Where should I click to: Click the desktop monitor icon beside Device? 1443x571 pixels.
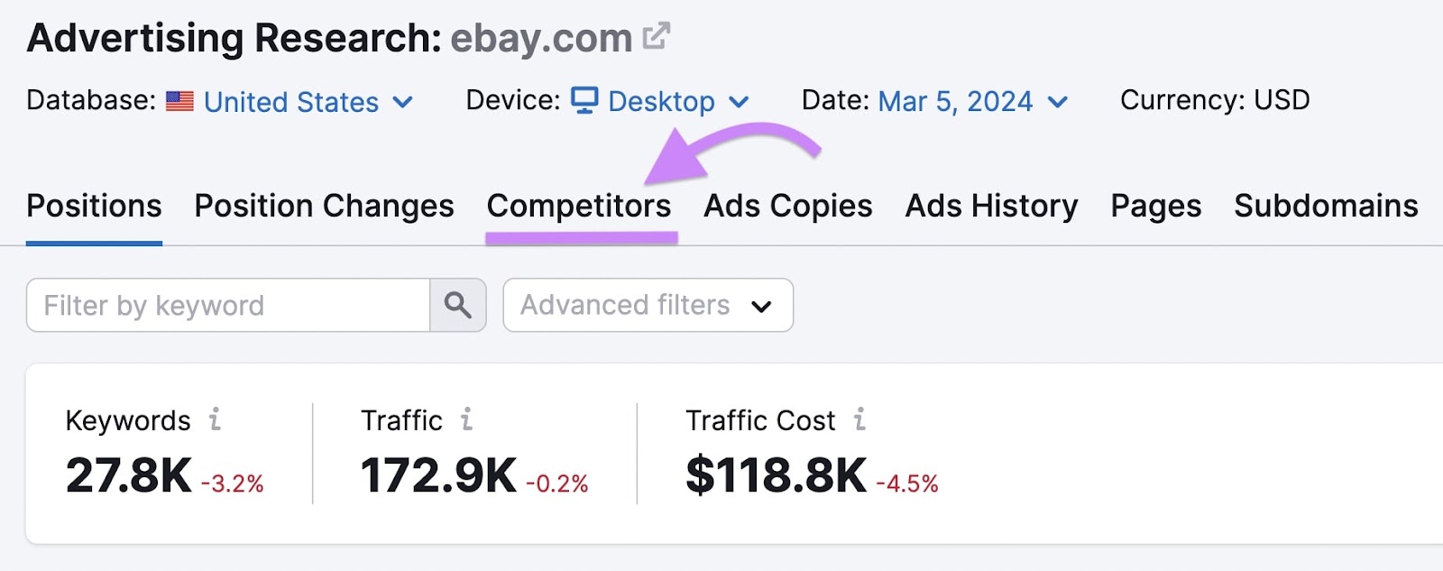pyautogui.click(x=586, y=101)
